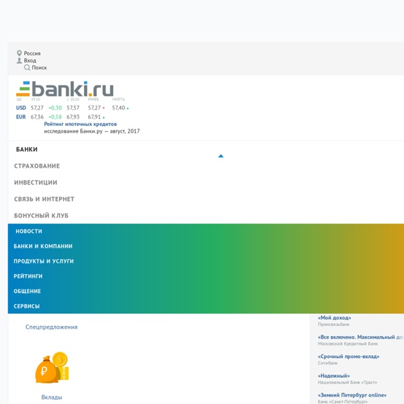Open the ПРОДУКТЫ И УСЛУГИ menu item
404x404 pixels.
coord(44,261)
